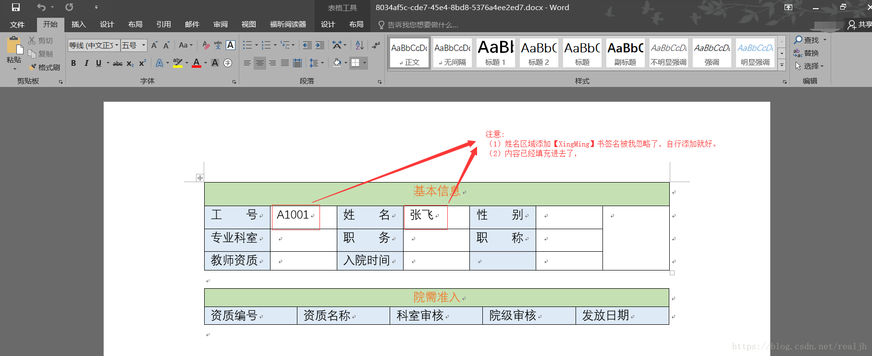This screenshot has height=356, width=872.
Task: Toggle show paragraph marks
Action: coord(376,45)
